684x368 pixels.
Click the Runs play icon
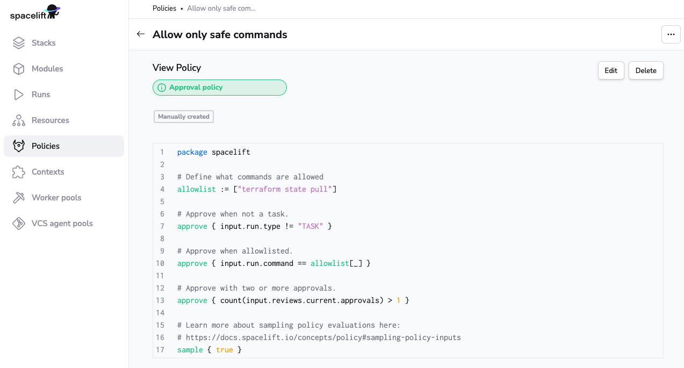click(19, 95)
